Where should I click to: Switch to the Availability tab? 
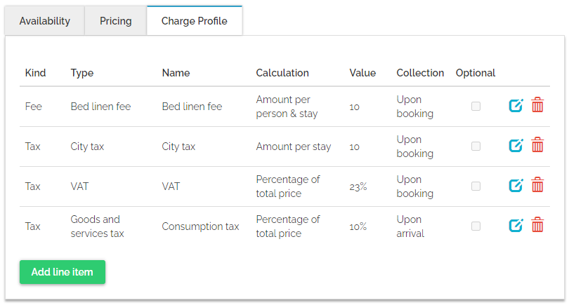[45, 21]
